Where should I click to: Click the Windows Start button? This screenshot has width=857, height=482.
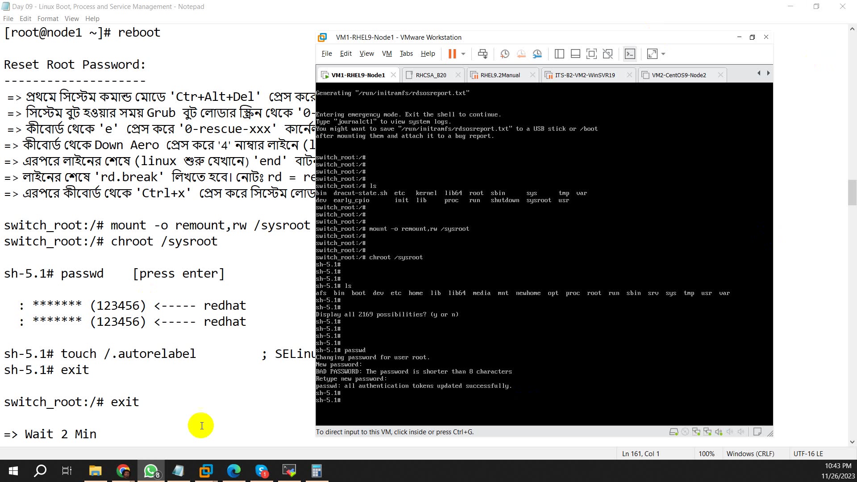[x=12, y=470]
